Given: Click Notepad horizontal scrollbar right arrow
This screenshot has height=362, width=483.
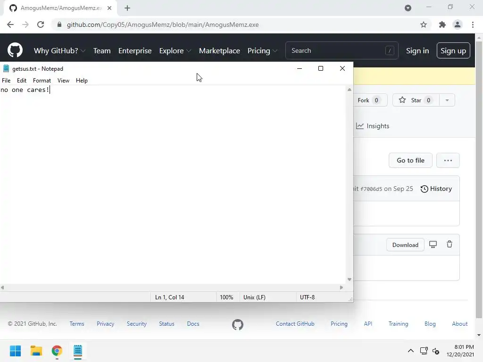Looking at the screenshot, I should pyautogui.click(x=341, y=288).
